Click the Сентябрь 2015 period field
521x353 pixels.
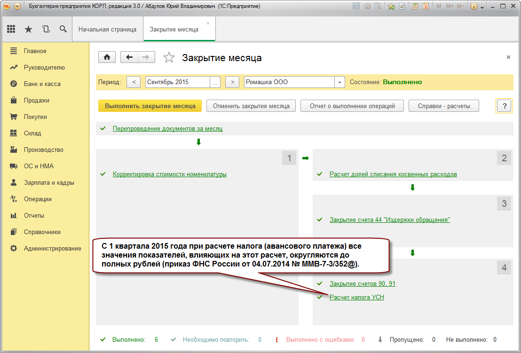(x=177, y=82)
